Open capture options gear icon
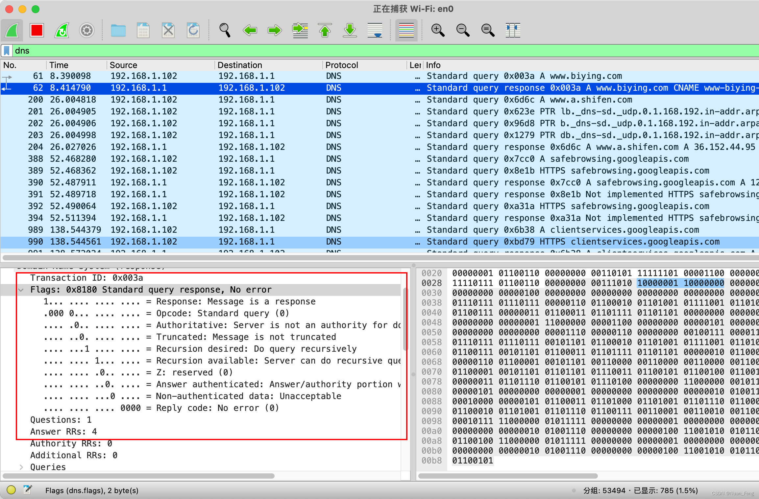The width and height of the screenshot is (759, 499). (87, 31)
